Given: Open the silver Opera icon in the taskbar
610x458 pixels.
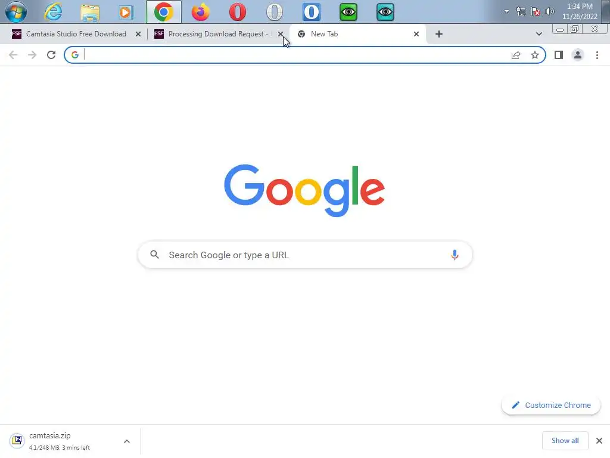Looking at the screenshot, I should (274, 12).
